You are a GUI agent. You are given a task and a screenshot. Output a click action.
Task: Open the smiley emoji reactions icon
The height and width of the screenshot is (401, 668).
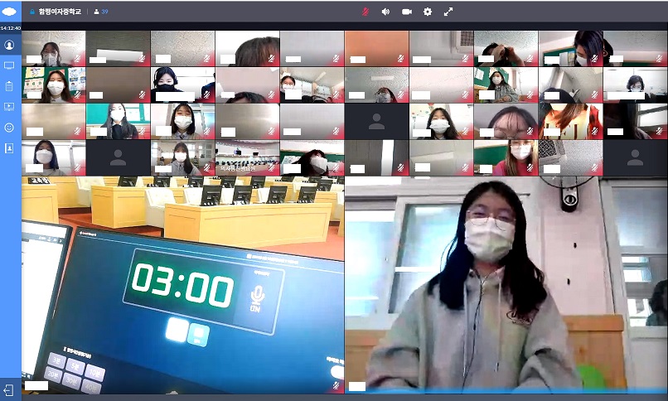click(x=9, y=128)
